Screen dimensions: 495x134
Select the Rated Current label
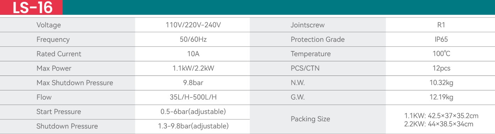[x=59, y=54]
